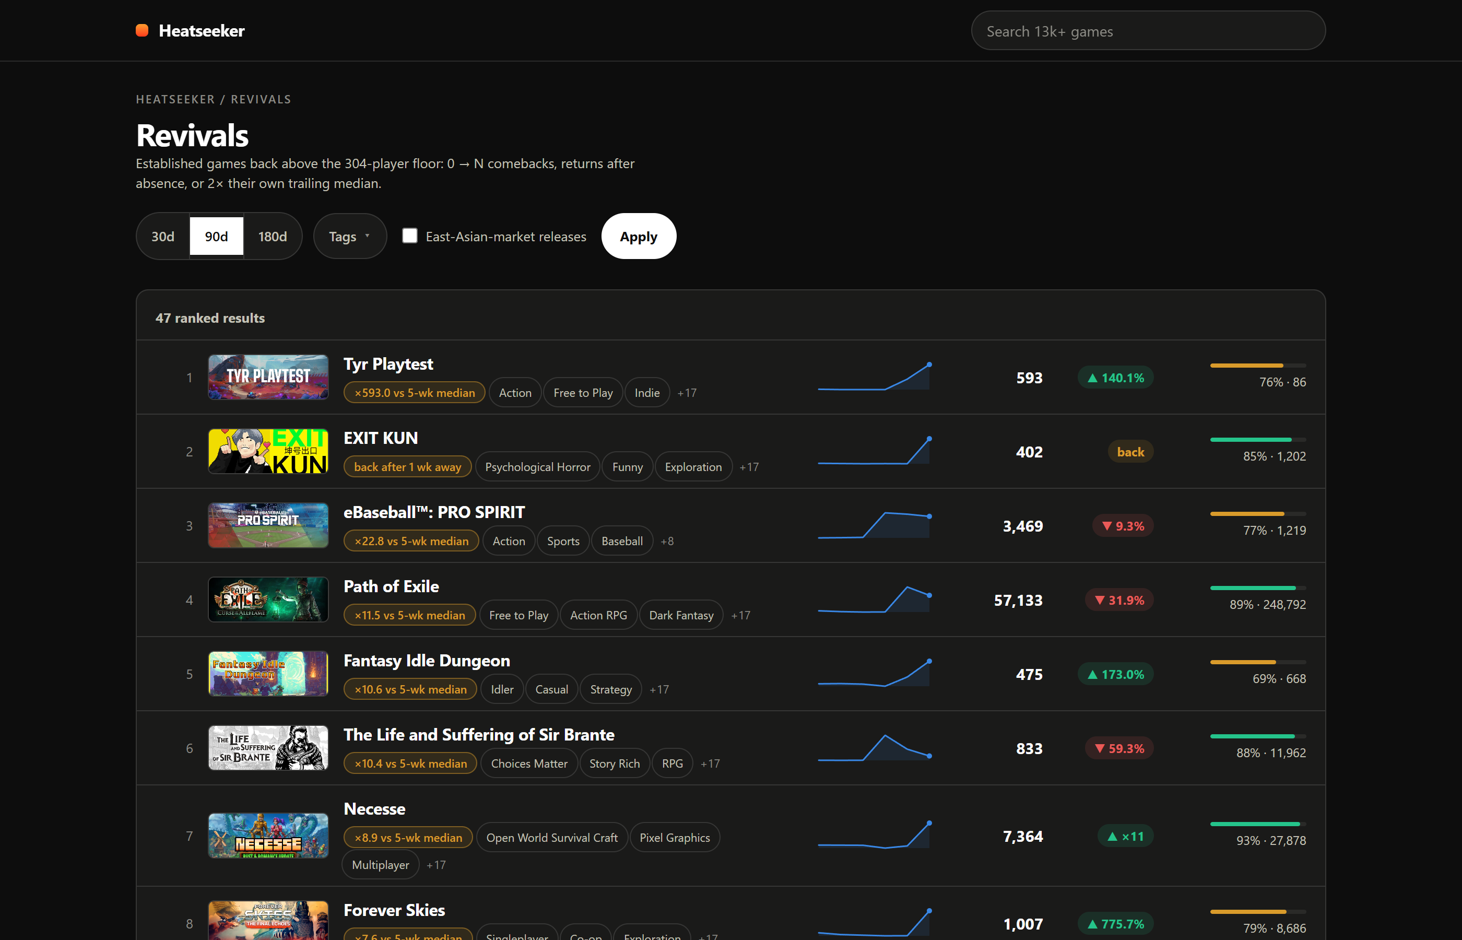Click the Sports tag
1462x940 pixels.
point(563,541)
